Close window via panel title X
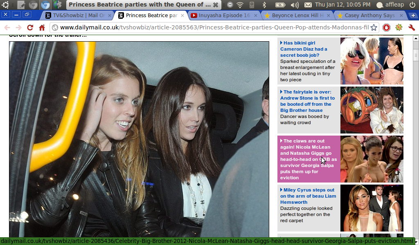This screenshot has width=419, height=245. 216,5
